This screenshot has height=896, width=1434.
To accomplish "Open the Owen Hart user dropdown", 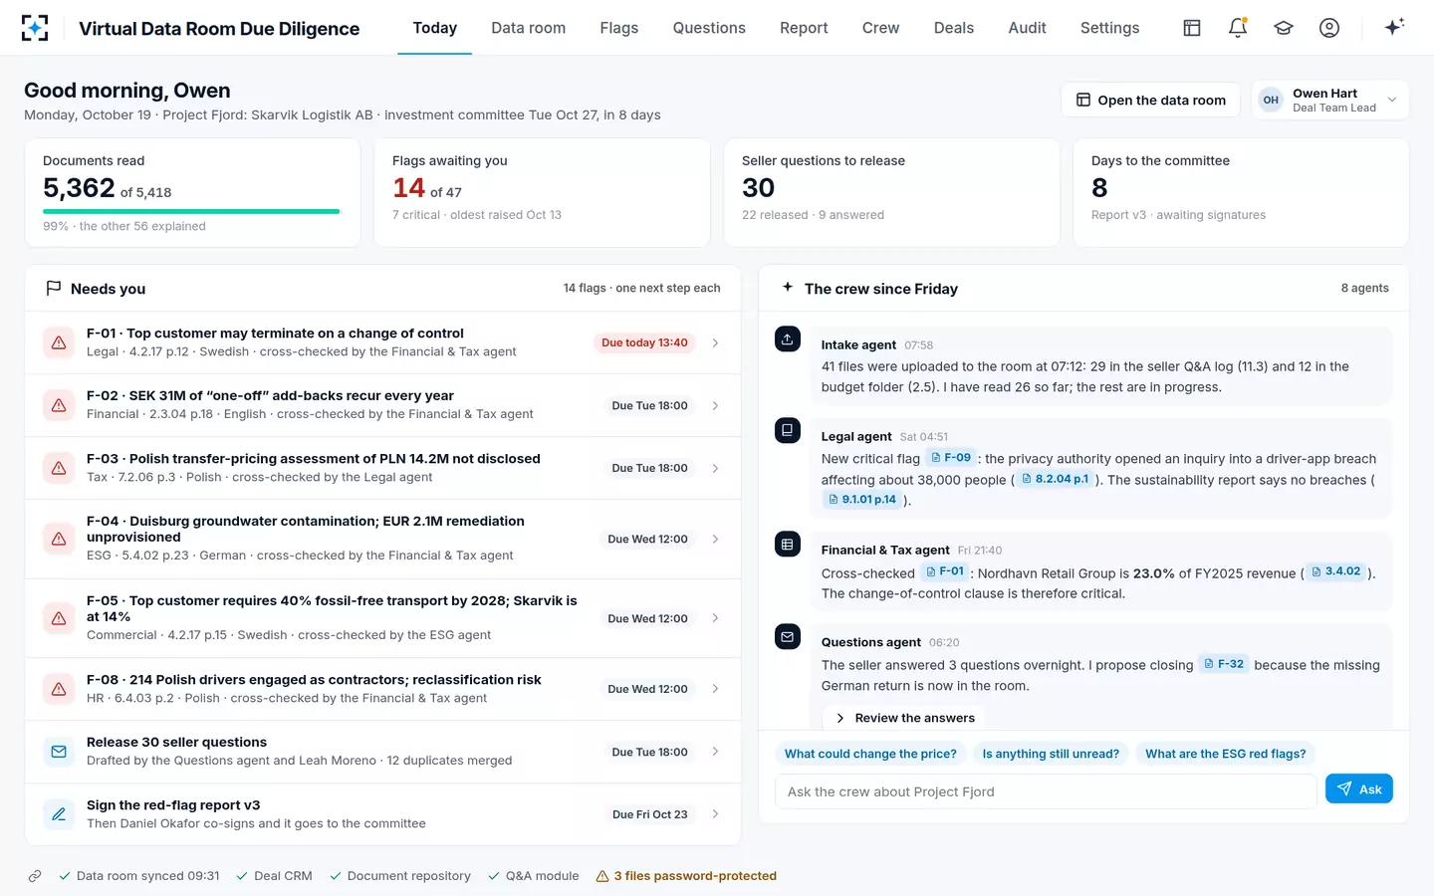I will (x=1329, y=100).
